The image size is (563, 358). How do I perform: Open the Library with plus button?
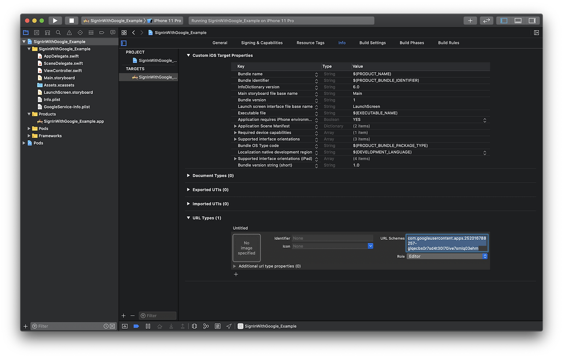pos(470,21)
